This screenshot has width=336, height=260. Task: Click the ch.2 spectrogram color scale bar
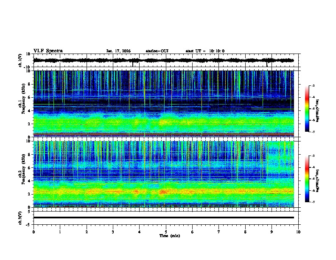coord(307,179)
